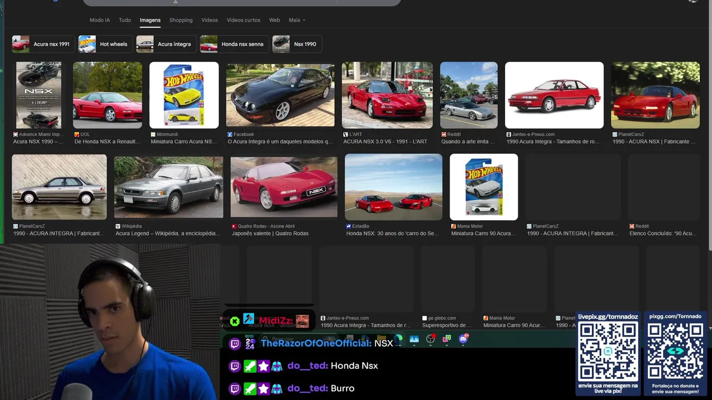The width and height of the screenshot is (712, 400).
Task: Click the Advance Miami Imp favicon
Action: coord(16,134)
